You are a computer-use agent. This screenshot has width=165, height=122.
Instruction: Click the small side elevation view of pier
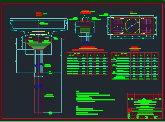(x=85, y=29)
